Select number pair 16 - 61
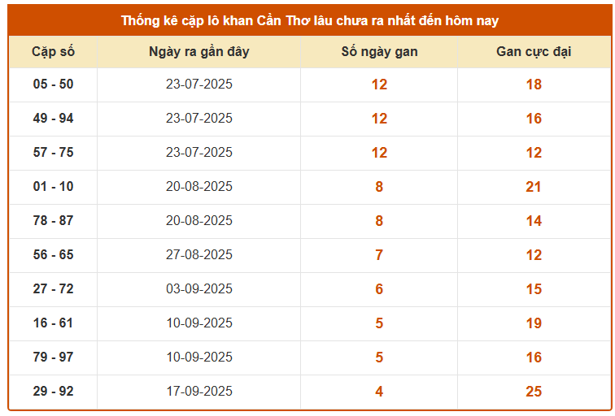This screenshot has height=416, width=615. pos(53,323)
